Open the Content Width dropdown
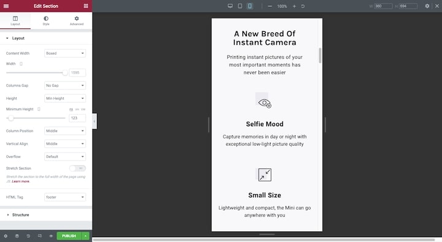The height and width of the screenshot is (242, 442). click(x=65, y=53)
